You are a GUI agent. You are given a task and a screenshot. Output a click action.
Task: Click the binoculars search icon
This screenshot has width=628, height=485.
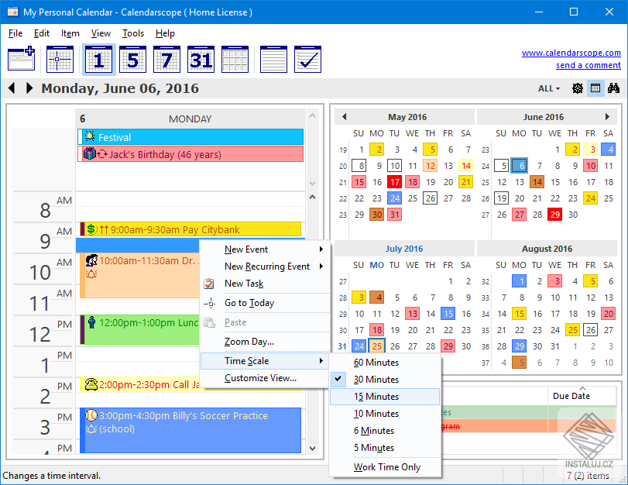(614, 88)
